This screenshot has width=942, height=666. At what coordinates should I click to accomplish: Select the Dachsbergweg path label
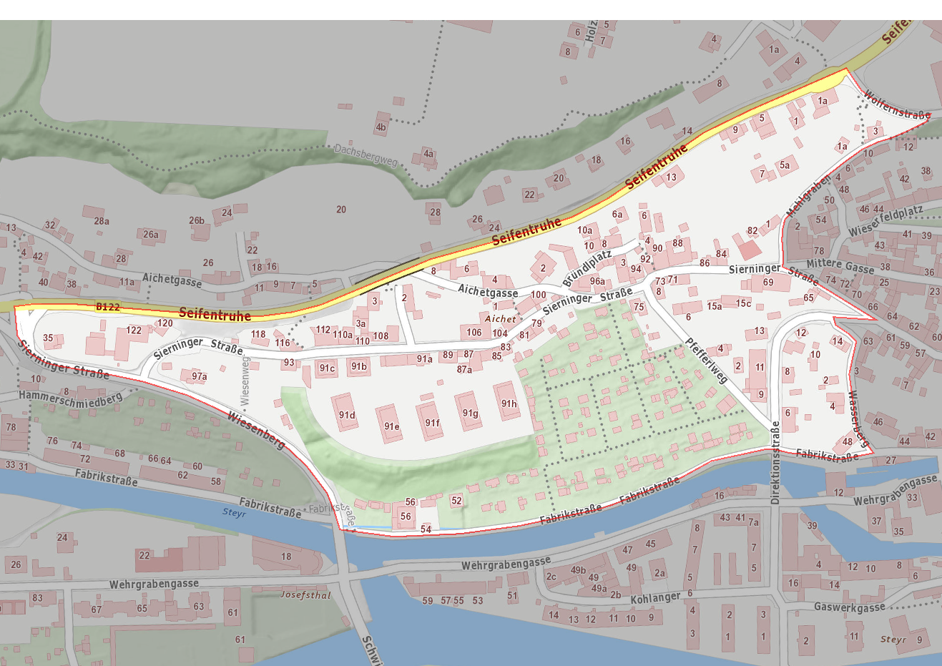(x=365, y=155)
